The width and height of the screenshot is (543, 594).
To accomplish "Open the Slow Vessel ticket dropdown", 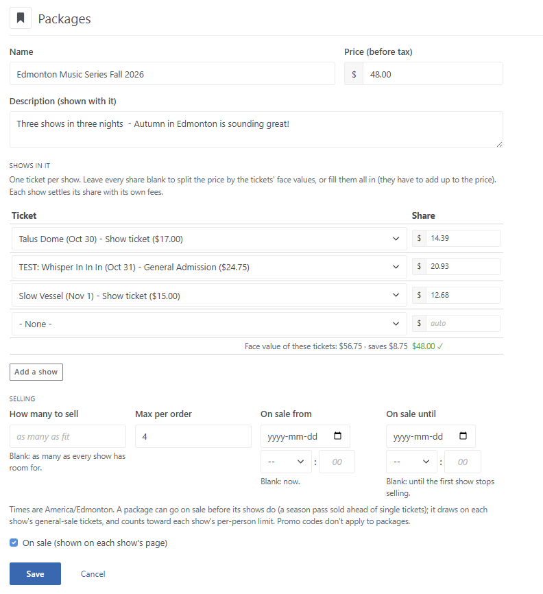I will 209,295.
